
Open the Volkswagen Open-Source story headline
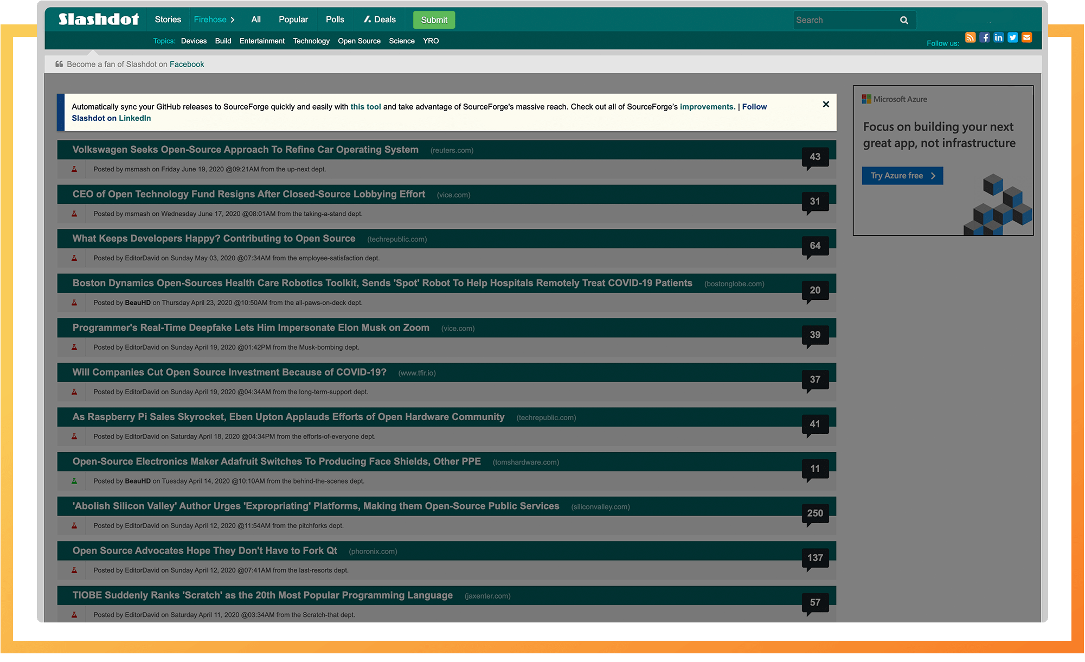[x=246, y=150]
